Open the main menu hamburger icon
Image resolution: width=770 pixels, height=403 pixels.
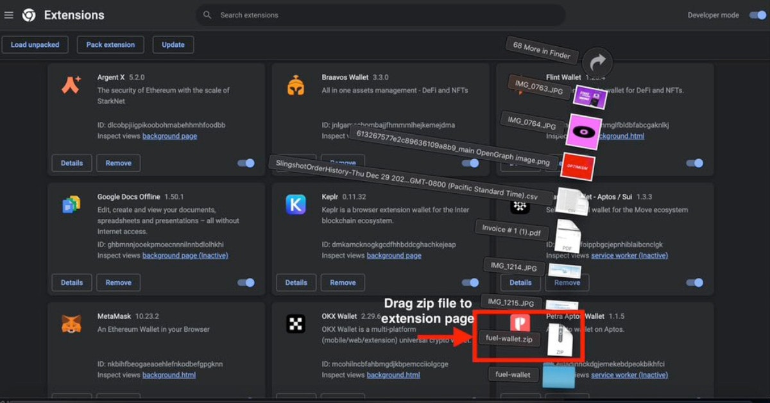pyautogui.click(x=9, y=15)
